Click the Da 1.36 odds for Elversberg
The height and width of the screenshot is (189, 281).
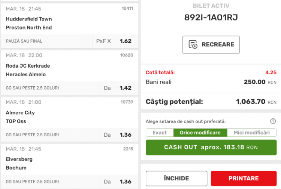point(126,182)
